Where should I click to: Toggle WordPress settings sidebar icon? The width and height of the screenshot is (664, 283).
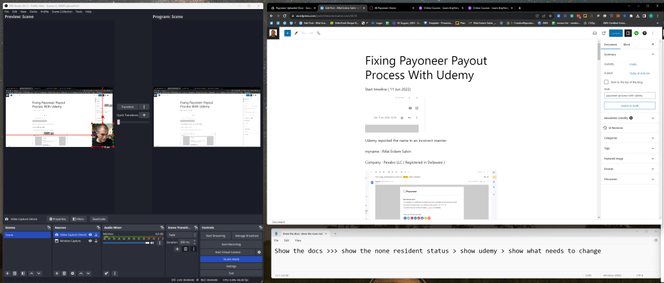(628, 33)
